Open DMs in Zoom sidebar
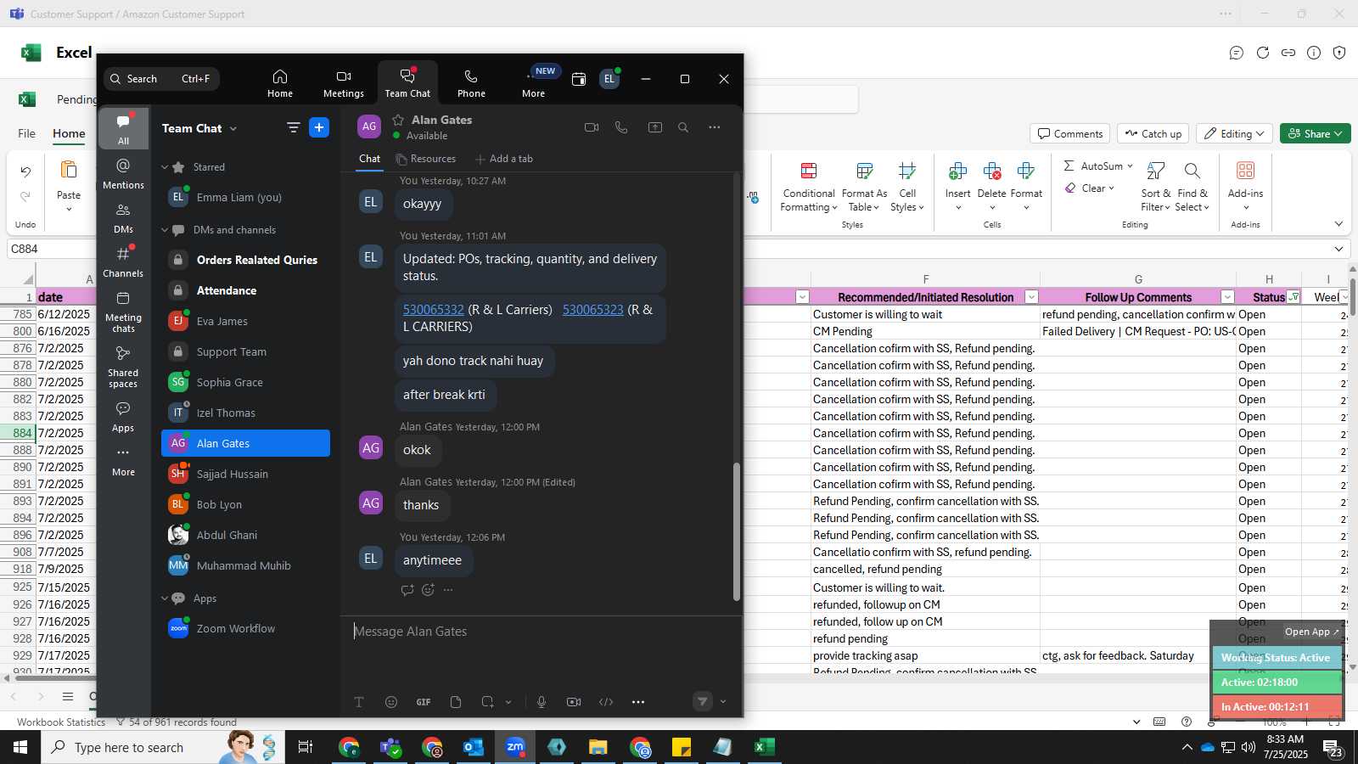1358x764 pixels. (123, 217)
